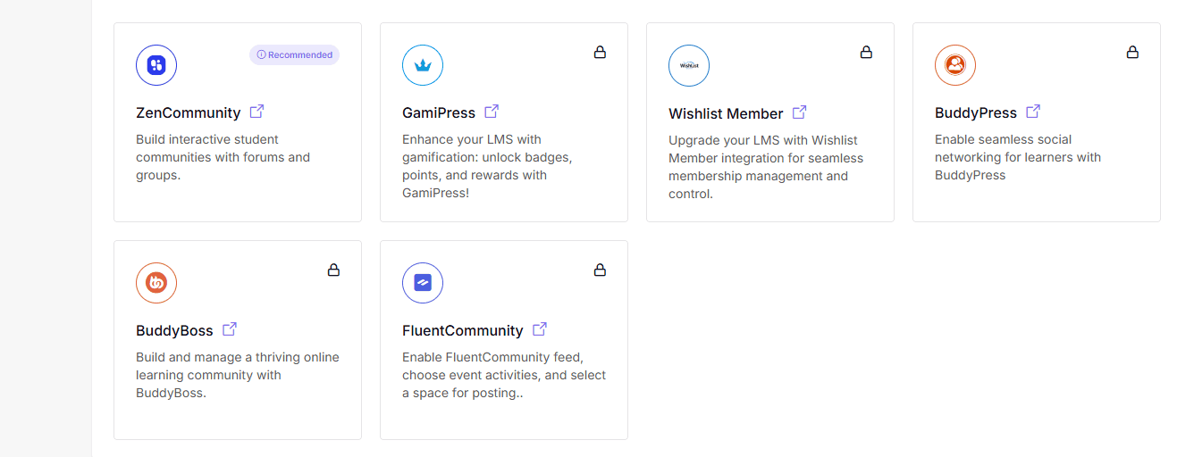Click the Recommended badge on ZenCommunity

[294, 54]
